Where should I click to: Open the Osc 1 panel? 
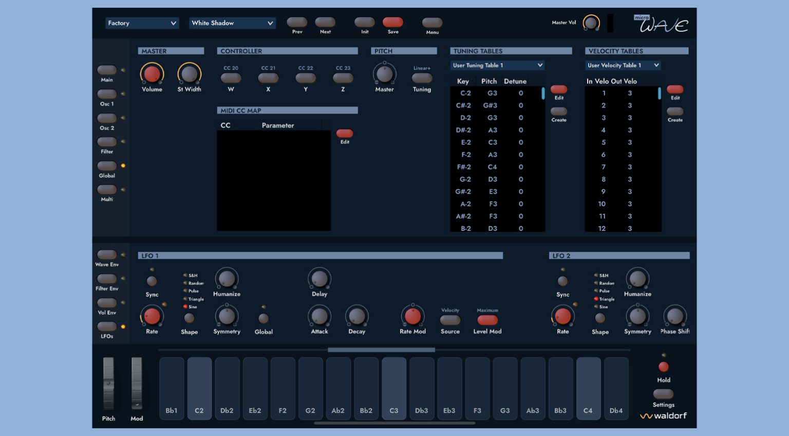(107, 94)
